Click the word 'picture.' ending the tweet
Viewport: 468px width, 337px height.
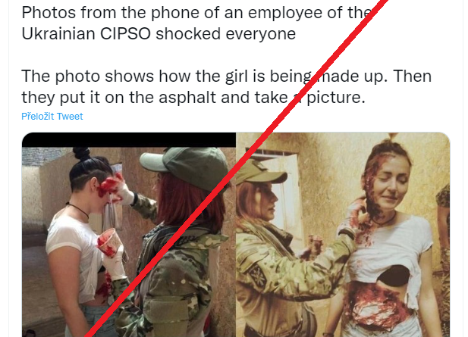coord(336,97)
